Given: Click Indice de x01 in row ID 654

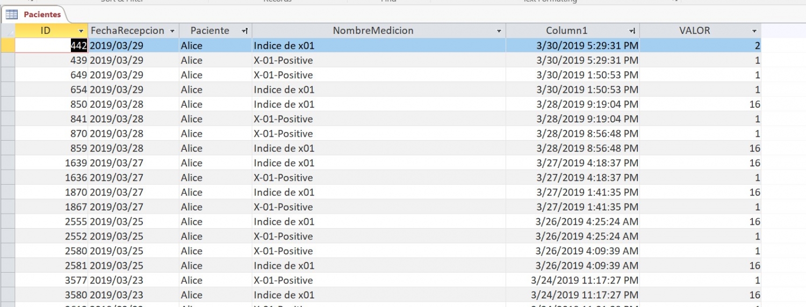Looking at the screenshot, I should pos(284,90).
